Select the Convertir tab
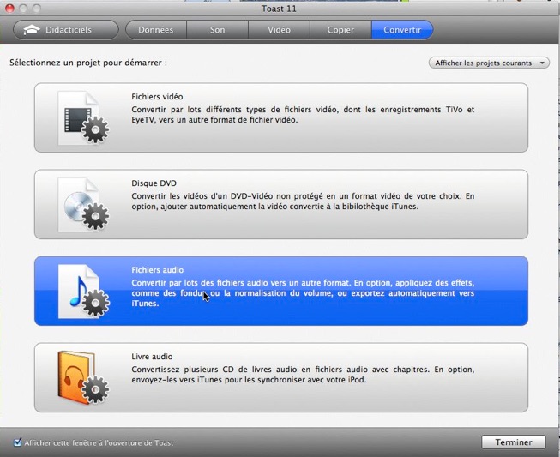 402,30
